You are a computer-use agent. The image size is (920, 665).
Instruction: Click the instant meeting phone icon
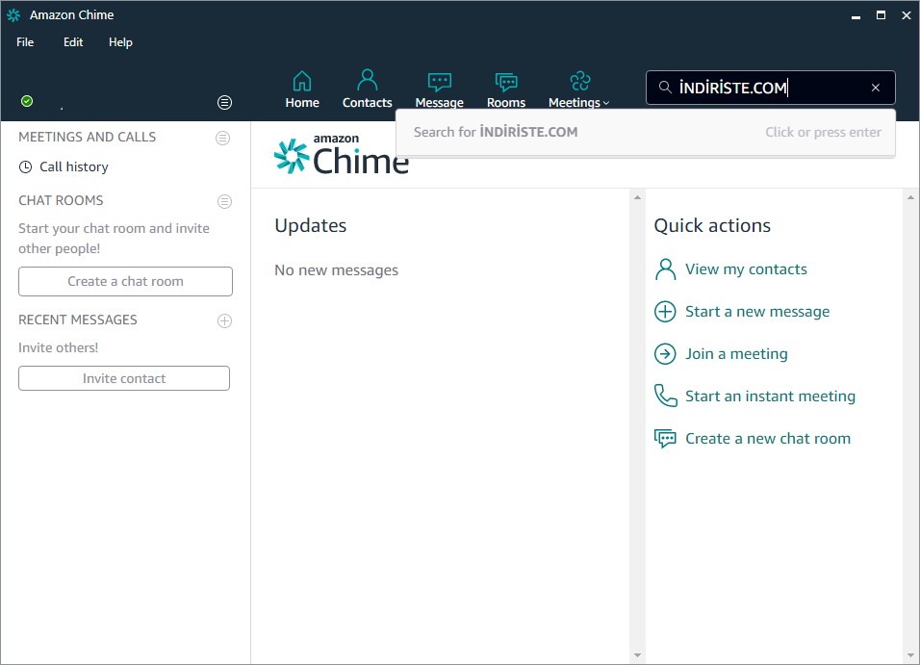[x=665, y=396]
